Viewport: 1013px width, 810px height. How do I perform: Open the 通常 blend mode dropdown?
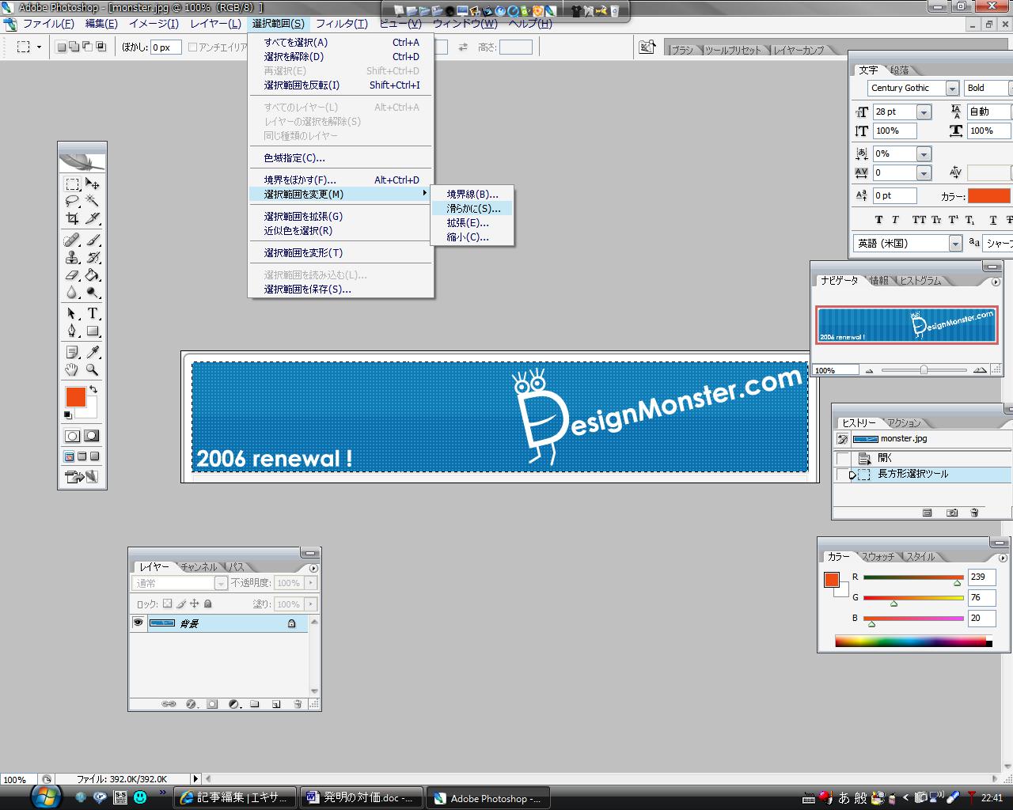(x=221, y=583)
